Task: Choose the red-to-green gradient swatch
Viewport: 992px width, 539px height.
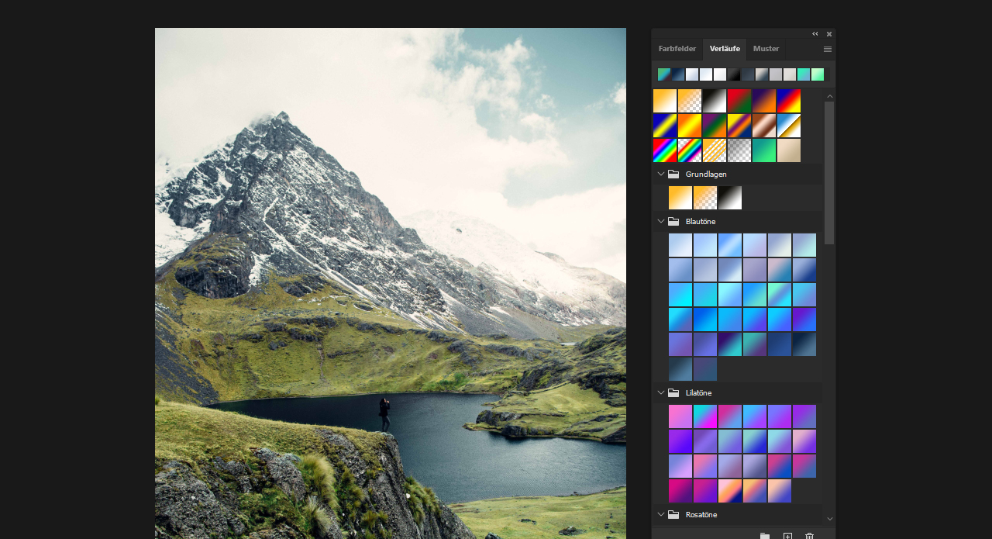Action: coord(739,101)
